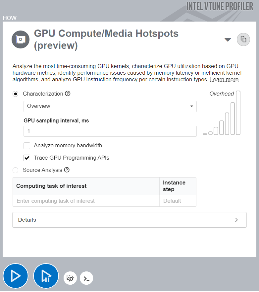Open the Overview preset dropdown
This screenshot has height=292, width=259.
pyautogui.click(x=110, y=107)
